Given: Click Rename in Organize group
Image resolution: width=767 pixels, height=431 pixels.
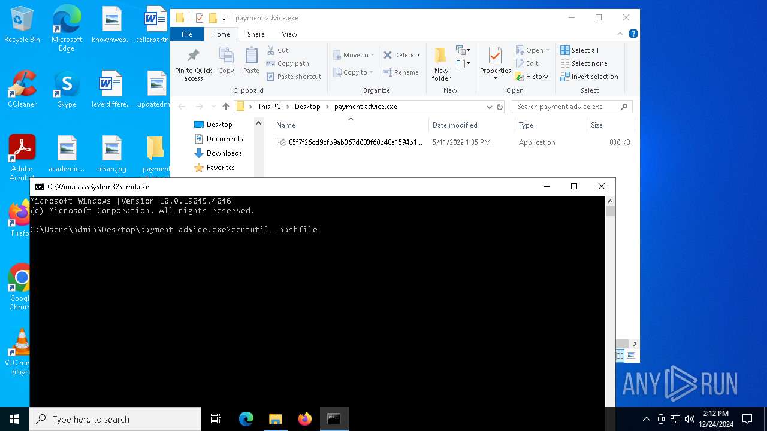Looking at the screenshot, I should pos(401,72).
